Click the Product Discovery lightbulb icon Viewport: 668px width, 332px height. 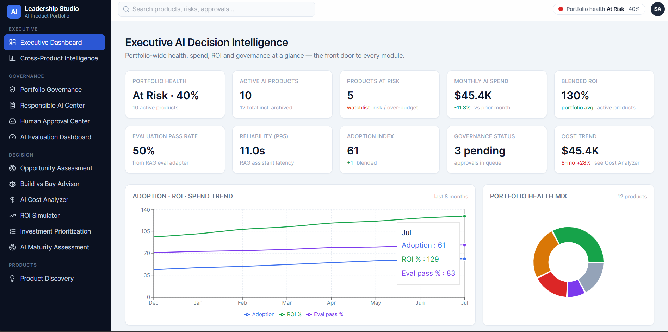click(12, 279)
